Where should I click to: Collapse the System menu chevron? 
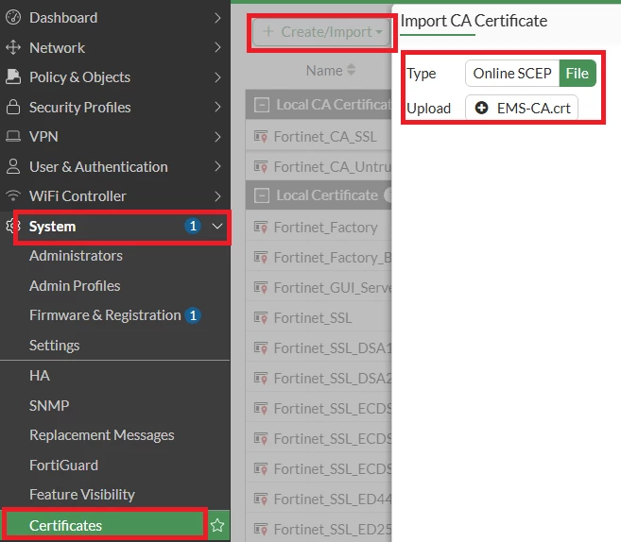[217, 226]
